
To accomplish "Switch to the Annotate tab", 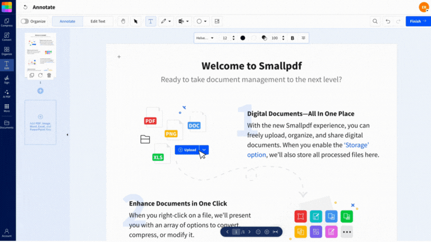I will point(67,21).
